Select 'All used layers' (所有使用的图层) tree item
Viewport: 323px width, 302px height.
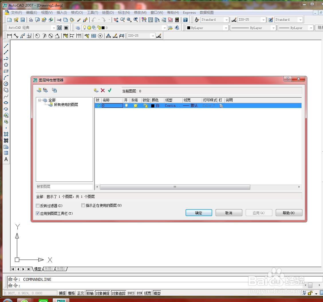(66, 105)
